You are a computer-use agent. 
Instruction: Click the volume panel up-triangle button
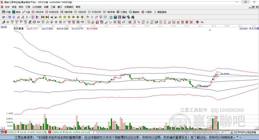point(2,128)
